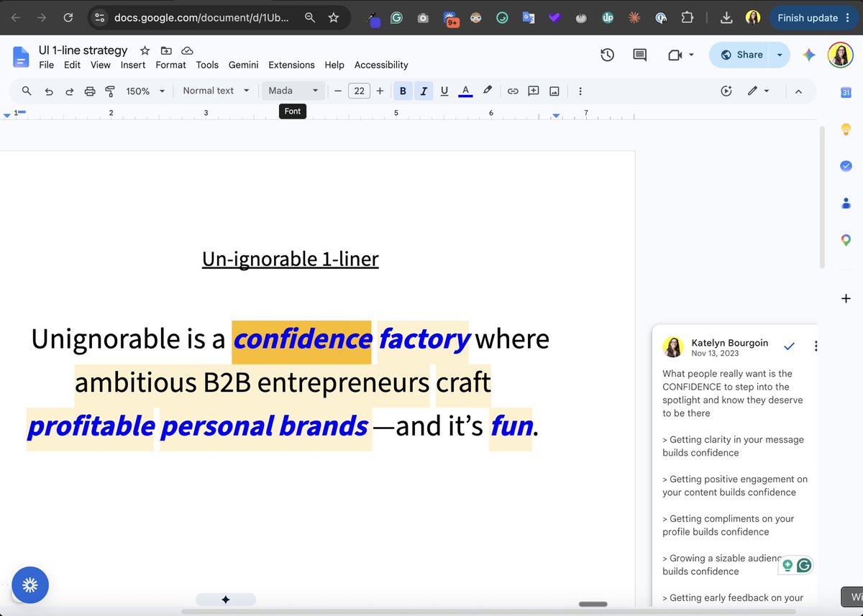The width and height of the screenshot is (863, 616).
Task: Open the blue asterisk floating button
Action: click(x=30, y=584)
